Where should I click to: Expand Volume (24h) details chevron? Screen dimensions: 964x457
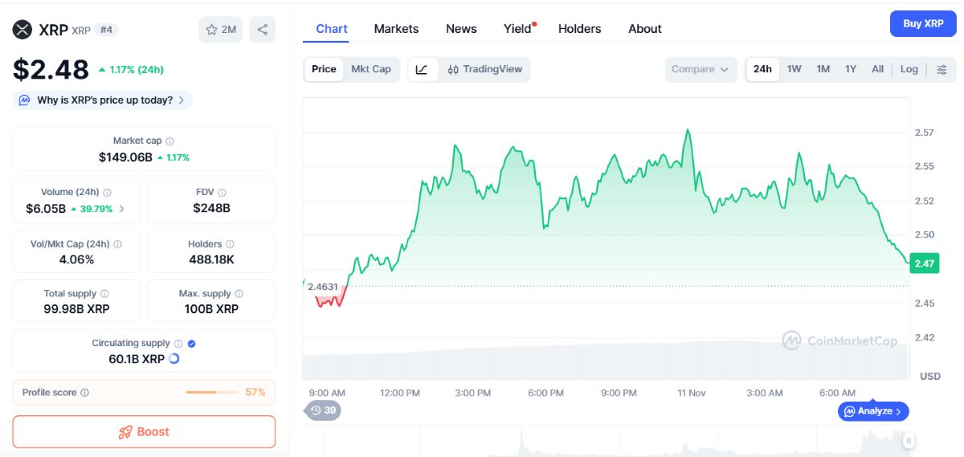click(x=122, y=209)
